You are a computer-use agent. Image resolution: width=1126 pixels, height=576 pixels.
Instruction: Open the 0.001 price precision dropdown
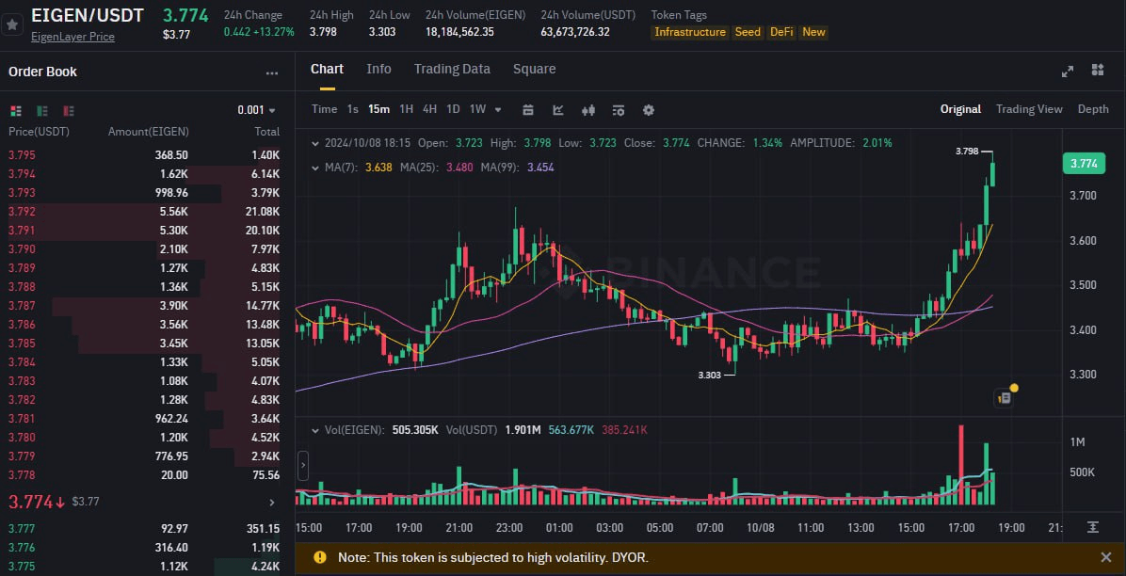click(256, 110)
